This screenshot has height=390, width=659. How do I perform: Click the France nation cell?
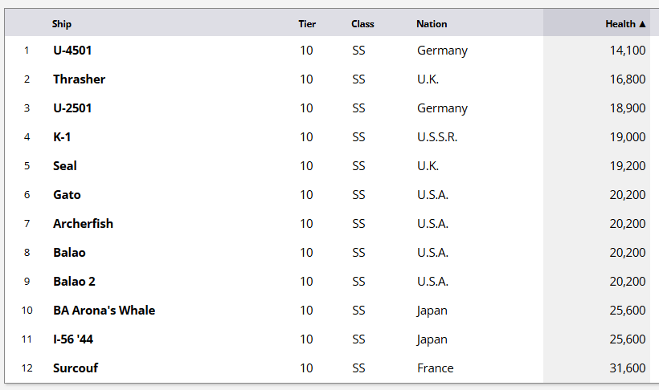(x=435, y=368)
